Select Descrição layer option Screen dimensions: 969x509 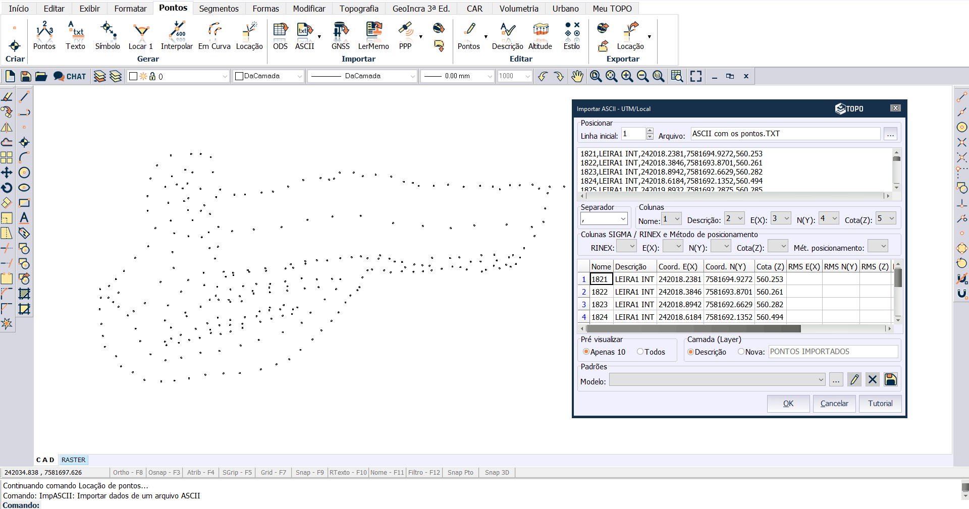pos(707,352)
